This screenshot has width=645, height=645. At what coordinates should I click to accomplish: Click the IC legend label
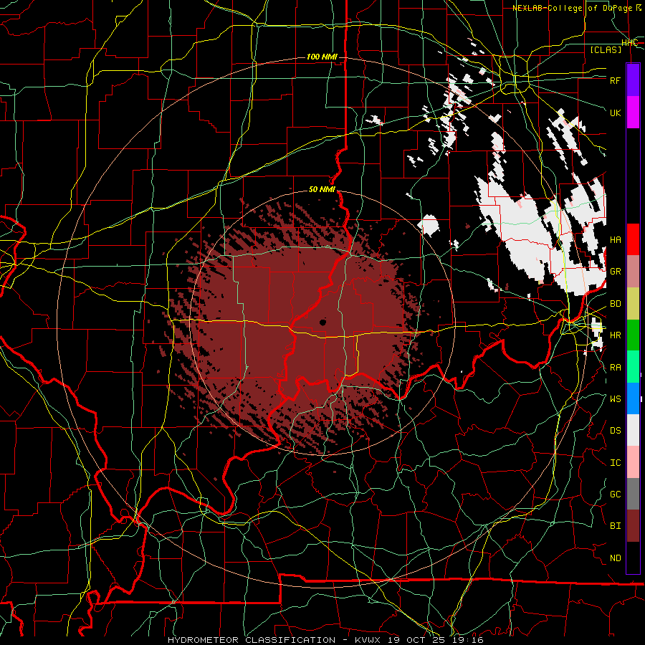point(616,463)
